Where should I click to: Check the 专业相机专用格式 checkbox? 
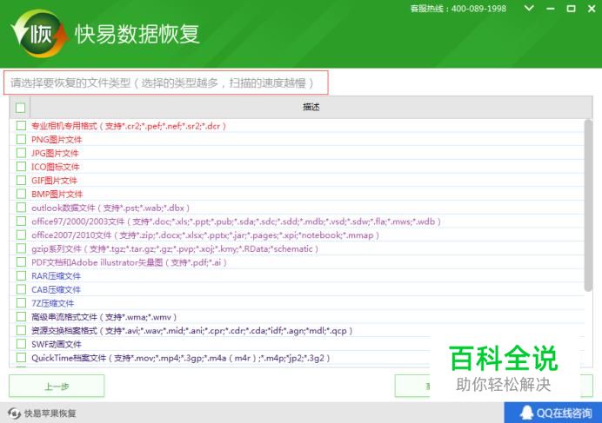point(21,125)
